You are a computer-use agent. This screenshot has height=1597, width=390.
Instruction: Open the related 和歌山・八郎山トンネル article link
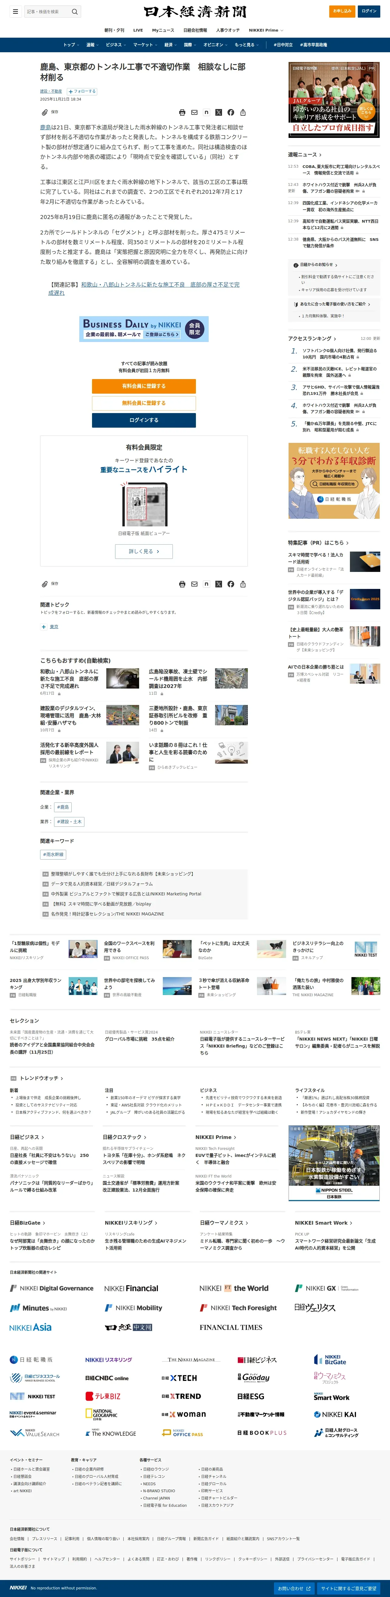pos(144,288)
